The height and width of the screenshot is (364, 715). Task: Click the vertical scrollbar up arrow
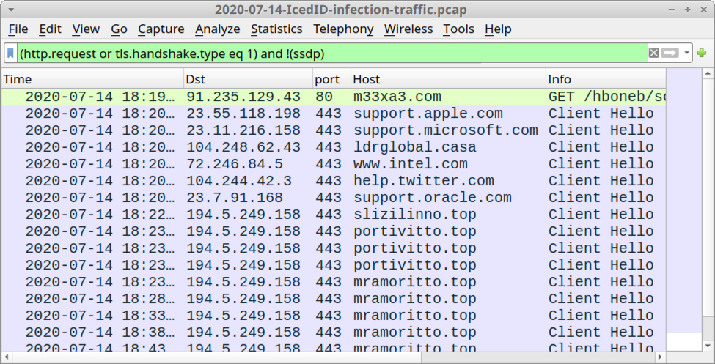click(707, 73)
